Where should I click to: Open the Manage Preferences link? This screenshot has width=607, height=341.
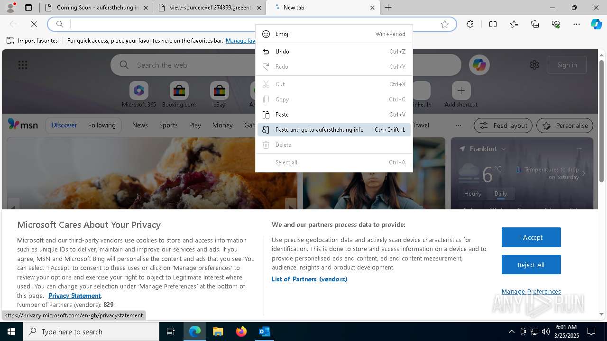[x=531, y=291]
